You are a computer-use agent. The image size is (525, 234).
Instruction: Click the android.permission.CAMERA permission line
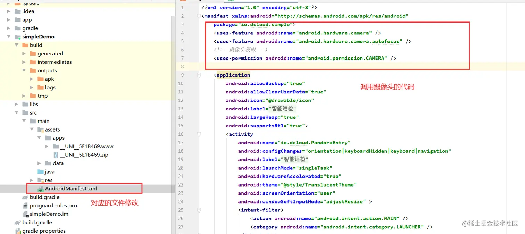click(x=305, y=58)
